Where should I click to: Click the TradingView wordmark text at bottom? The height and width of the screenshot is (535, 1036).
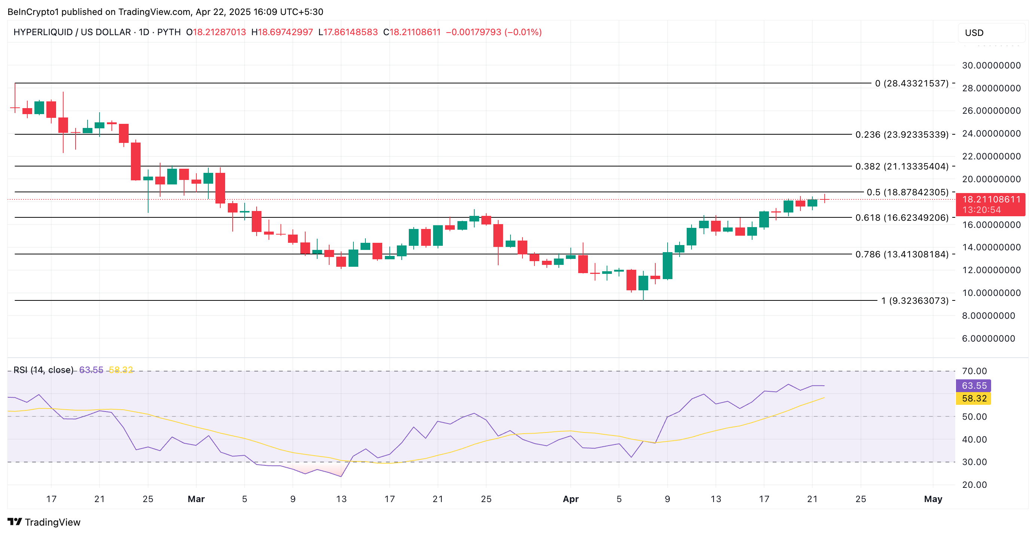pos(52,522)
